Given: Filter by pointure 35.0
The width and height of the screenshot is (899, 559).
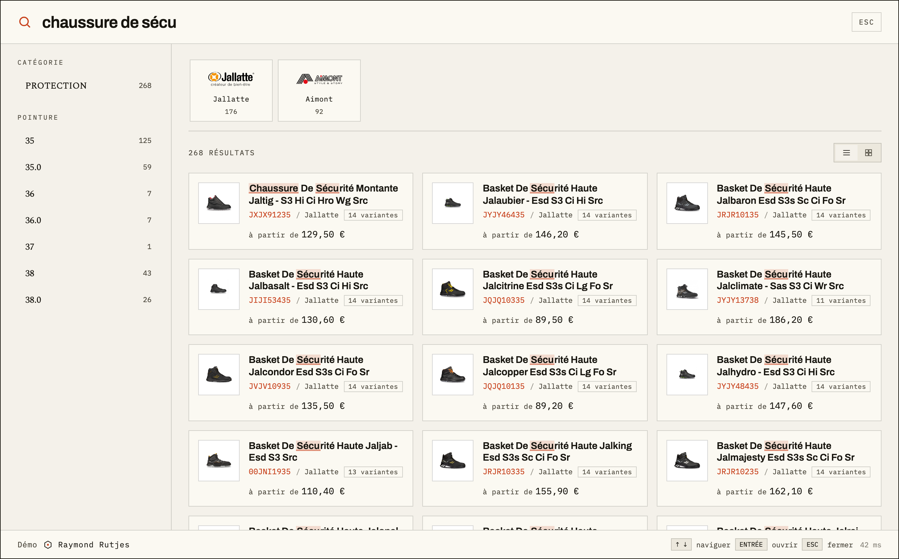Looking at the screenshot, I should point(88,167).
